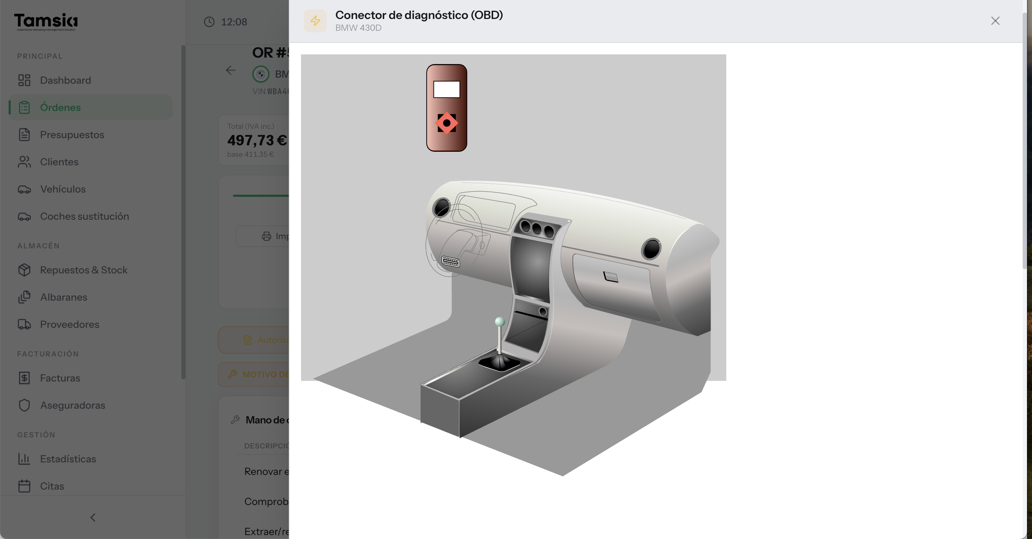Click the Órdenes clipboard icon

(x=24, y=108)
